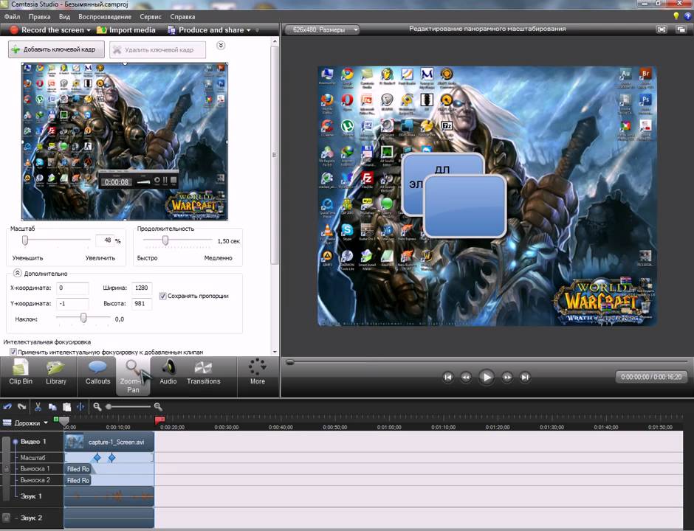This screenshot has height=531, width=694.
Task: Play the preview video
Action: tap(487, 377)
